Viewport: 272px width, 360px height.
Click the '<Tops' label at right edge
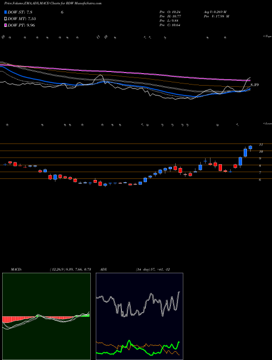pos(268,37)
